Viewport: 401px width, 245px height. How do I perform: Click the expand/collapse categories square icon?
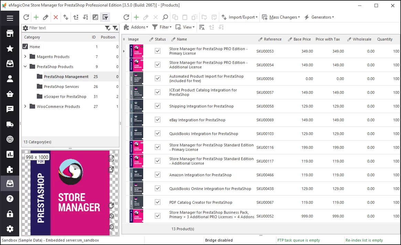click(x=95, y=17)
